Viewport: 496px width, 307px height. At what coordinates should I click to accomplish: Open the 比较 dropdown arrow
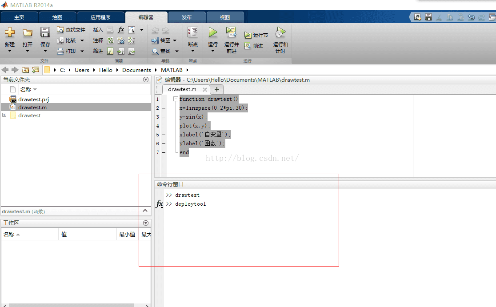[x=82, y=40]
